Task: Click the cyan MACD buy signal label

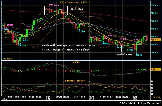Action: coord(26,40)
